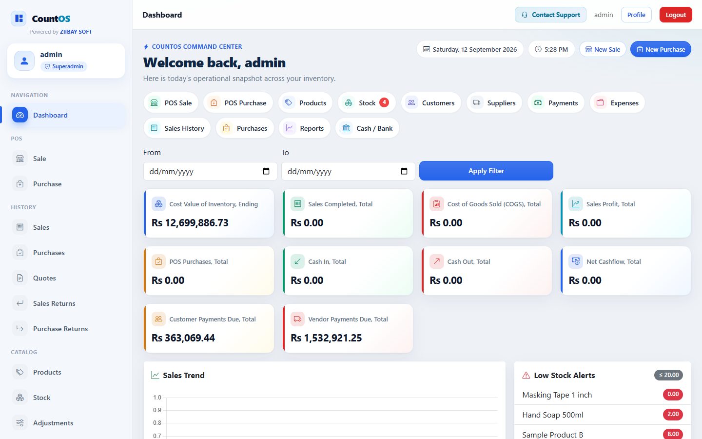702x439 pixels.
Task: Focus the To date input field
Action: point(348,171)
